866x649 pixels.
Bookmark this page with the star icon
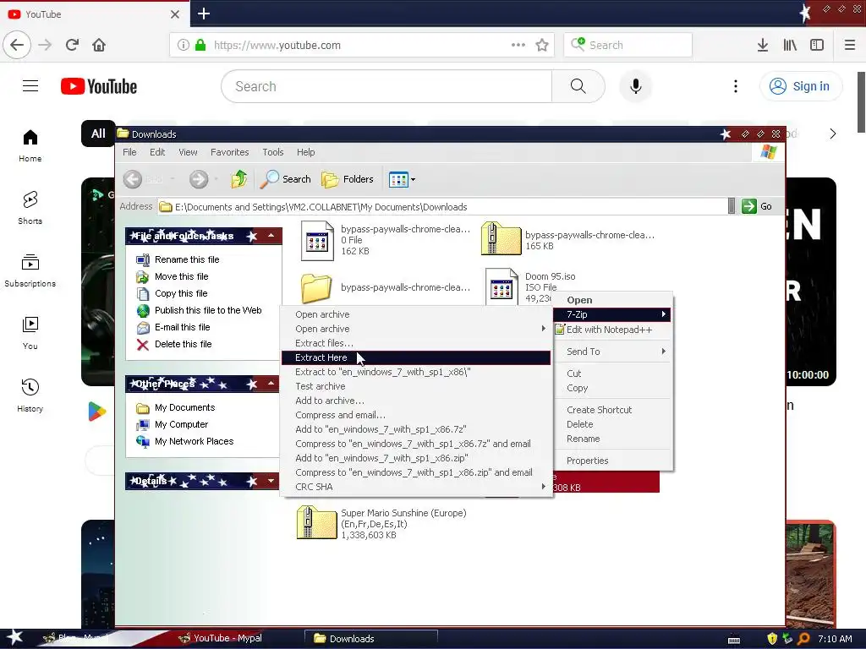542,46
